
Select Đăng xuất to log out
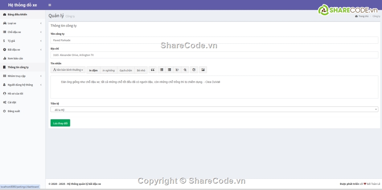tap(23, 111)
